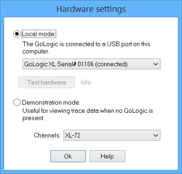Click the Idle status text
182x174 pixels.
(86, 82)
